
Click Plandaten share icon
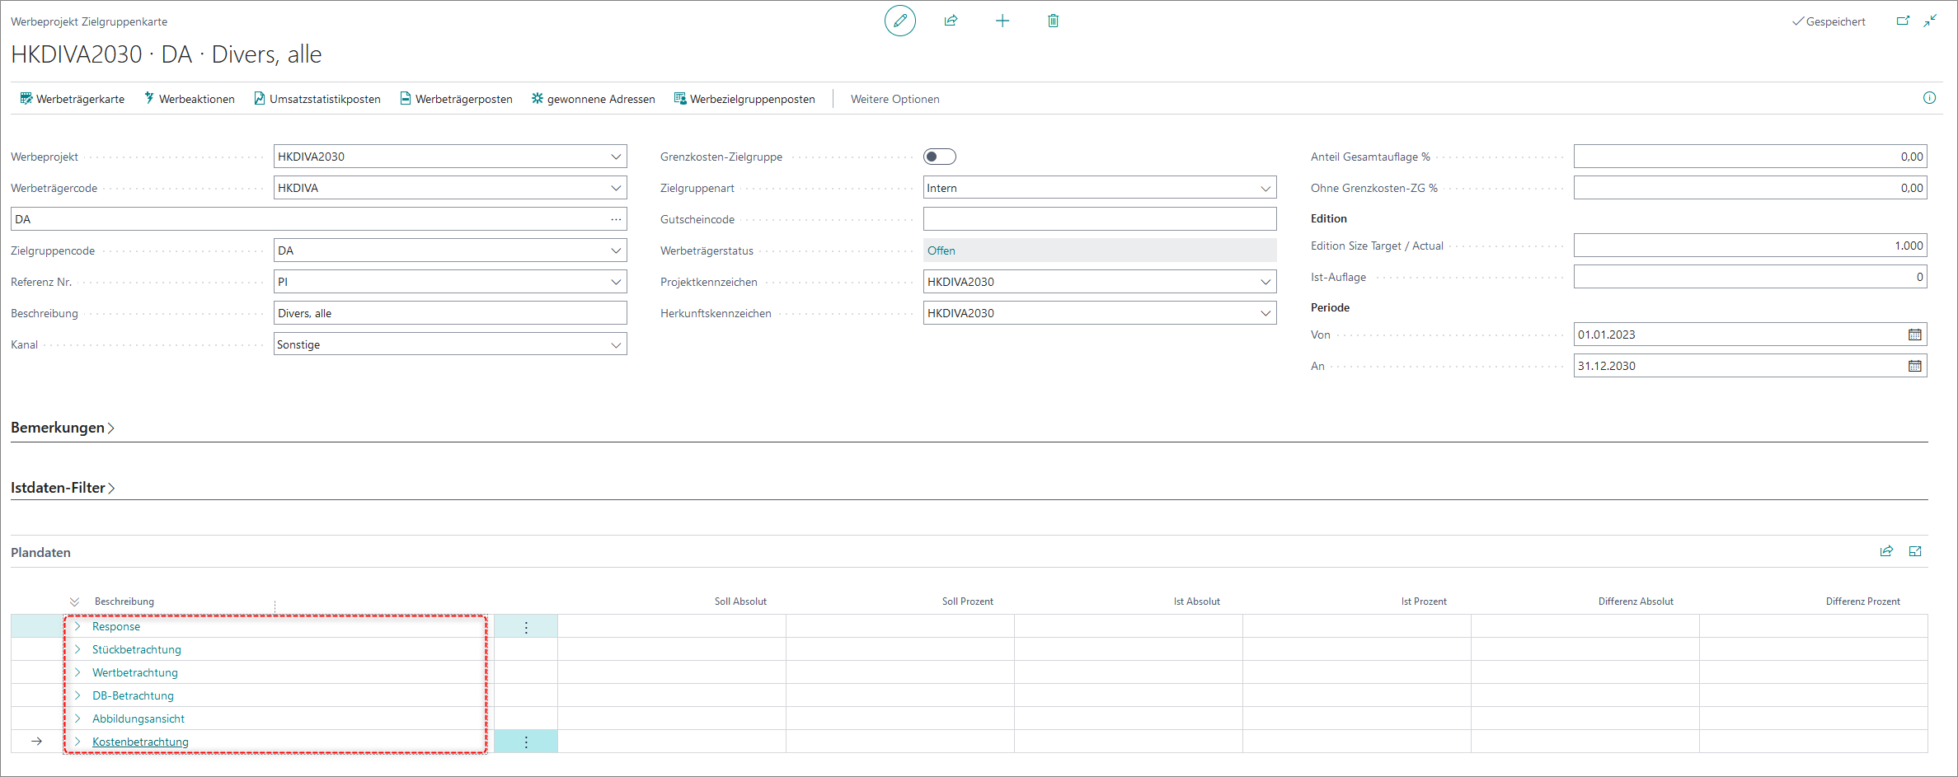(x=1886, y=551)
